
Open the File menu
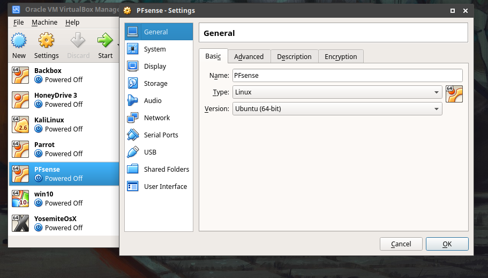tap(19, 23)
